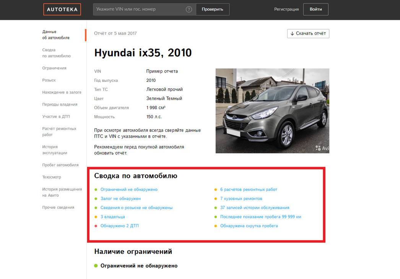Image resolution: width=400 pixels, height=279 pixels.
Task: Open the Hyundai ix35 car photo
Action: pyautogui.click(x=272, y=111)
